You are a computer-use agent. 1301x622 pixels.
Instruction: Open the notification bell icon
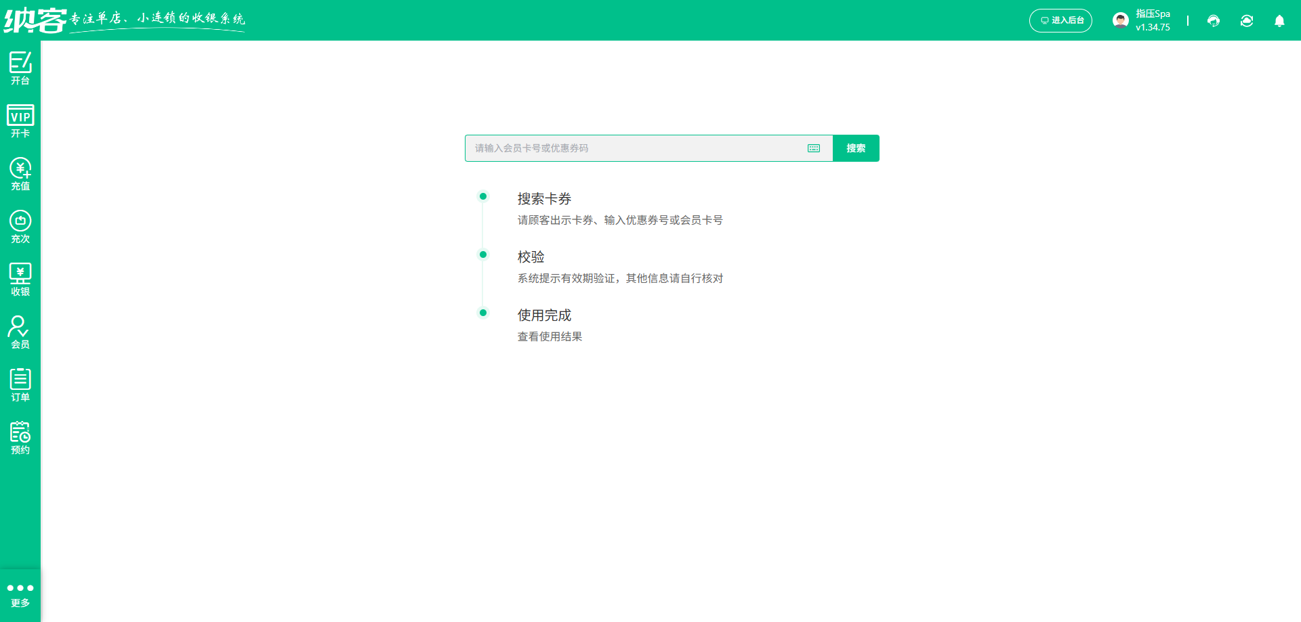(x=1279, y=21)
